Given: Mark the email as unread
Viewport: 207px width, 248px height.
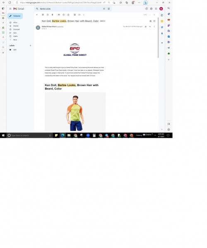Looking at the screenshot, I should point(59,15).
